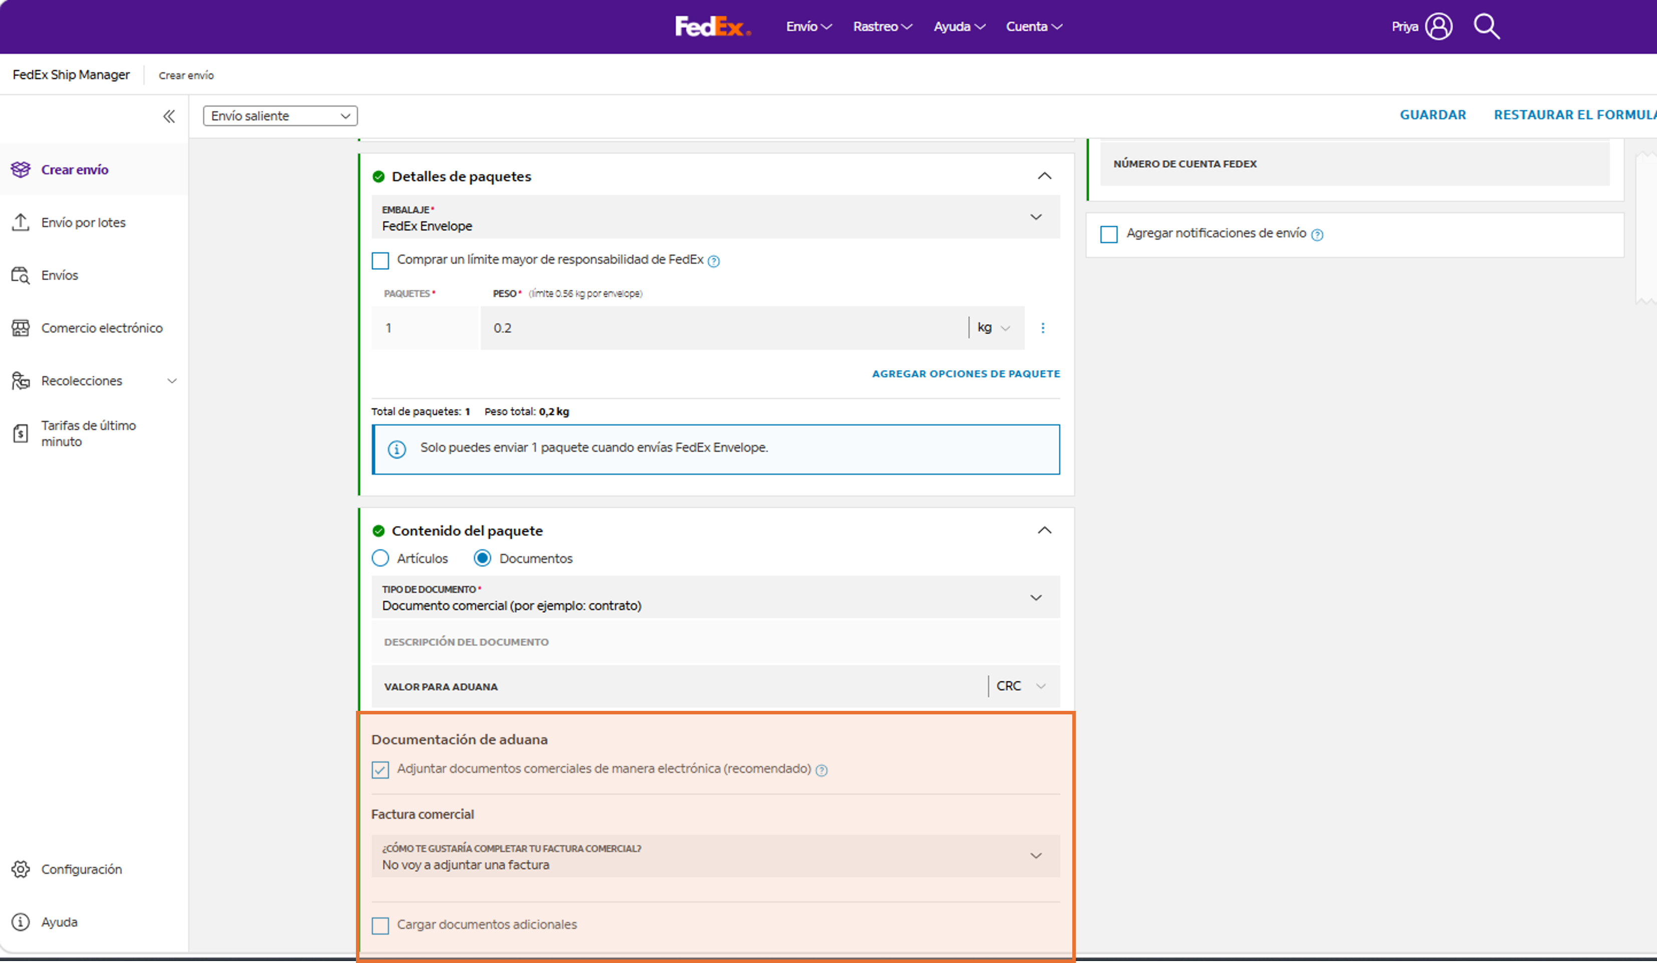Open the Envío saliente dropdown
This screenshot has height=963, width=1657.
coord(280,116)
